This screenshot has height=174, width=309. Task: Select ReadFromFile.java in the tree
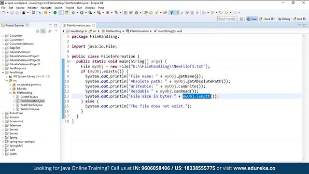click(31, 105)
